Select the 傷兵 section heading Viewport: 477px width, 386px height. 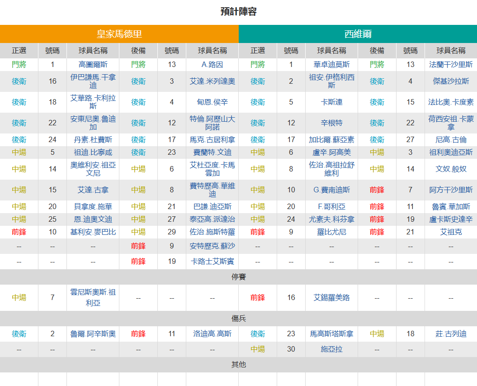[x=239, y=319]
